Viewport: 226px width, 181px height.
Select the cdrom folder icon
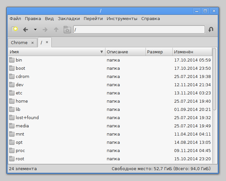(12, 76)
